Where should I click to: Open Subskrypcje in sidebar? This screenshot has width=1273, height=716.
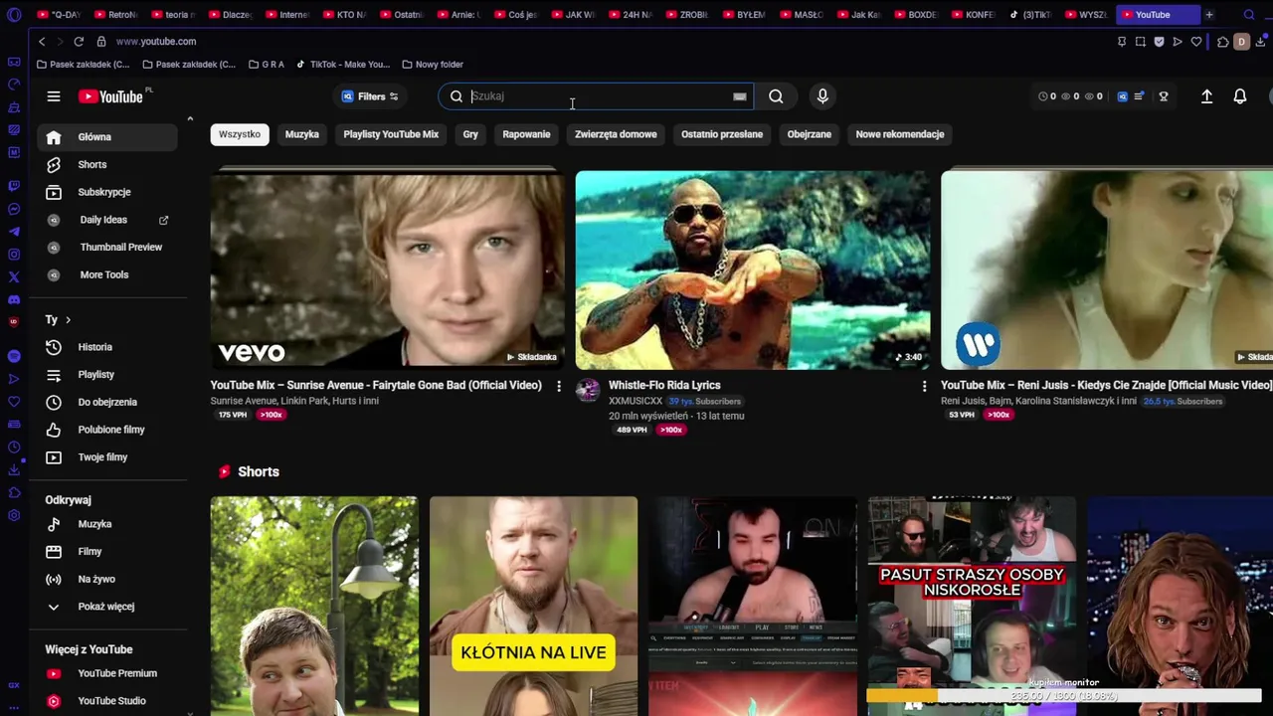point(107,192)
